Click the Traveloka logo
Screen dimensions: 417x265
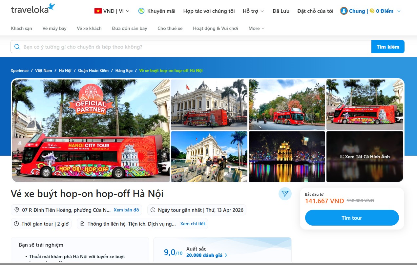[33, 9]
